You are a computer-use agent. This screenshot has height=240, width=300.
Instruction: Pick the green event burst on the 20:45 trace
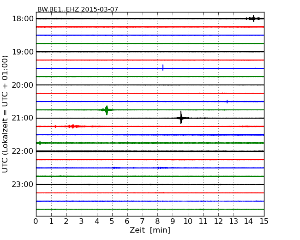(107, 110)
